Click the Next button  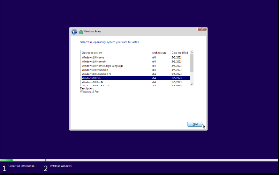point(195,124)
